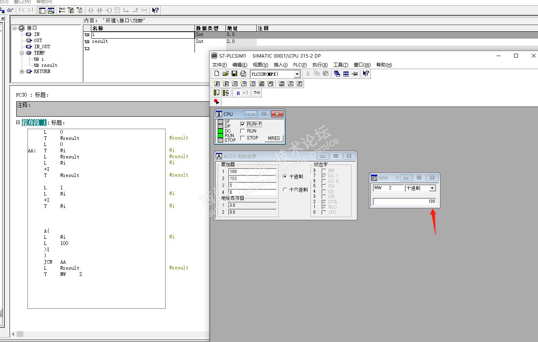This screenshot has height=342, width=538.
Task: Click the editor toolbar context help icon
Action: click(x=155, y=10)
